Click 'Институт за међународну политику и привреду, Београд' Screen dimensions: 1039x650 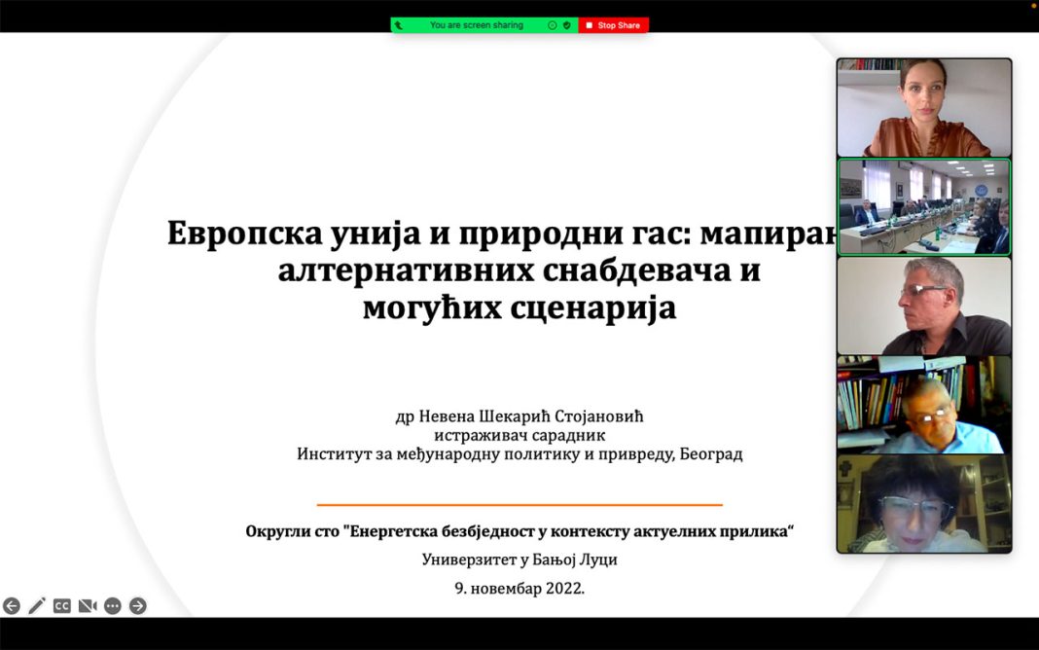[x=519, y=453]
